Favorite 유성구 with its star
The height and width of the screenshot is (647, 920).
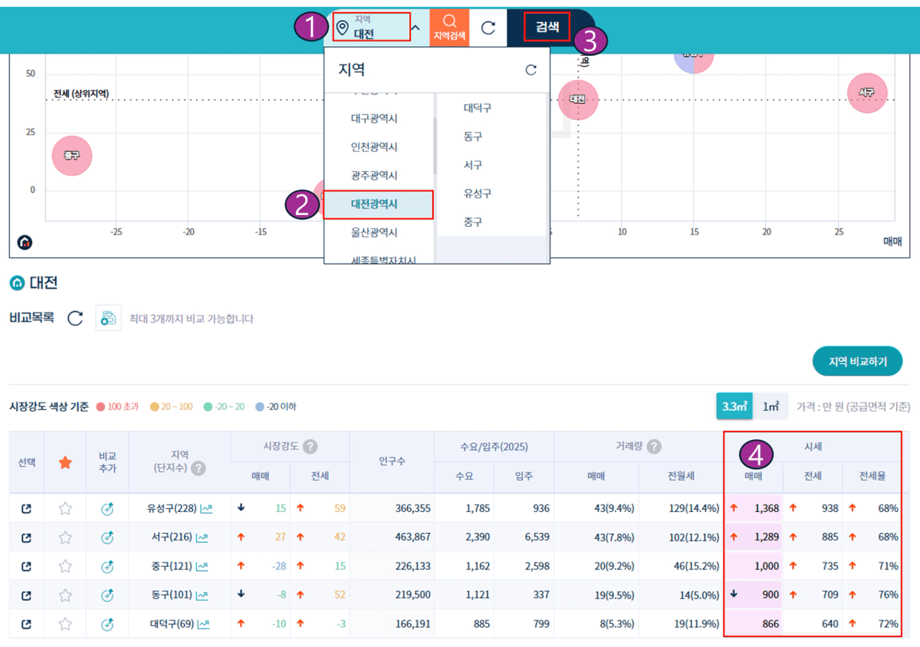click(x=65, y=509)
